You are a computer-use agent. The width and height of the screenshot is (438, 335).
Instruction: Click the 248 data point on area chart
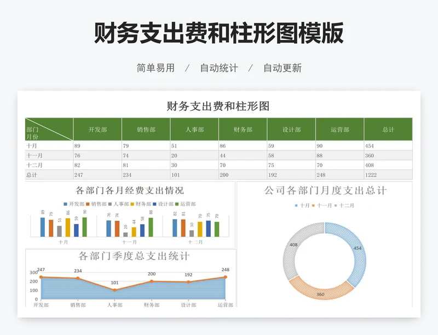pyautogui.click(x=225, y=277)
